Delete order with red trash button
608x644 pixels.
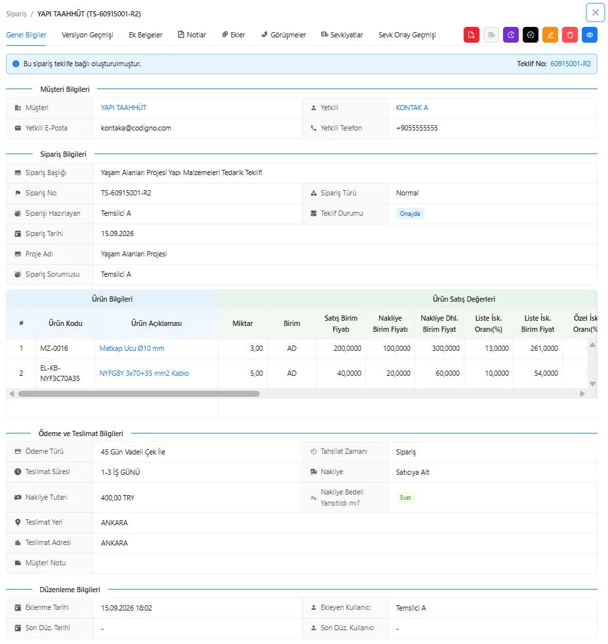pos(570,35)
